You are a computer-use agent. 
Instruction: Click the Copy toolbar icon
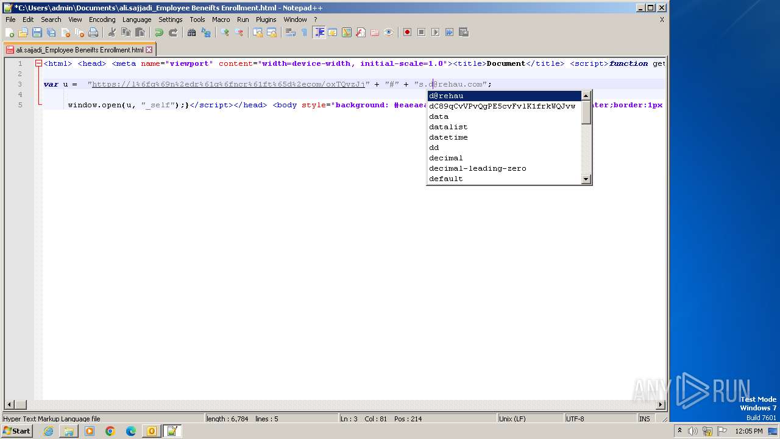126,32
